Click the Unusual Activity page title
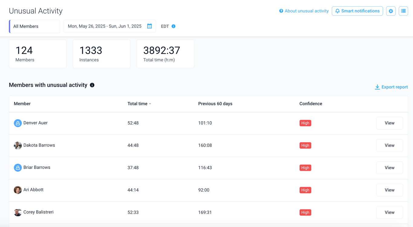The height and width of the screenshot is (227, 413). point(36,11)
